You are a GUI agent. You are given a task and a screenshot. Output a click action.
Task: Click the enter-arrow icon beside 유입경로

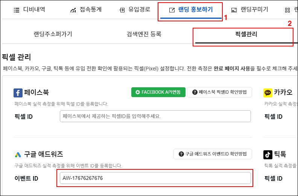pos(122,10)
